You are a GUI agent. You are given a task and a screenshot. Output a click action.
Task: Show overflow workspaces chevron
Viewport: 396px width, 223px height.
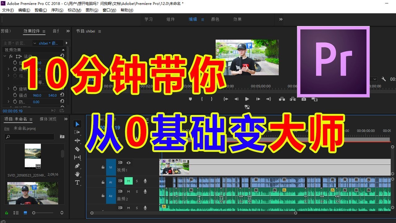tap(281, 19)
